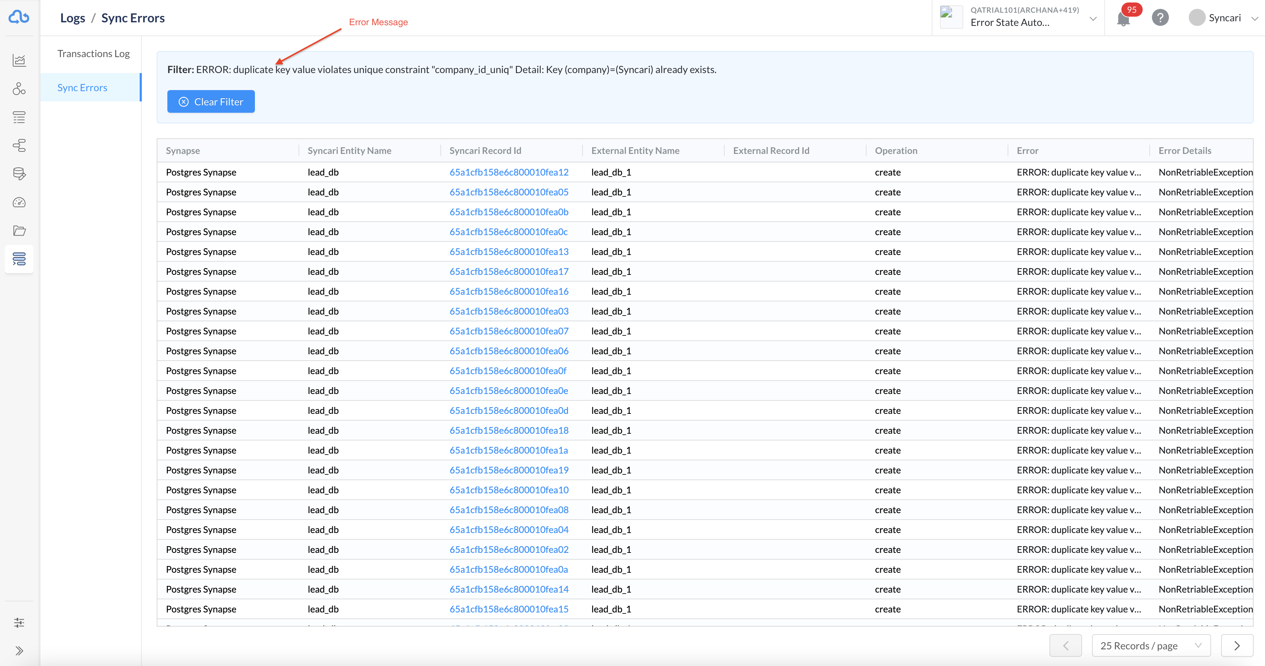The image size is (1265, 666).
Task: Open record 65a1cfb158e6c800010fea0c
Action: [508, 232]
